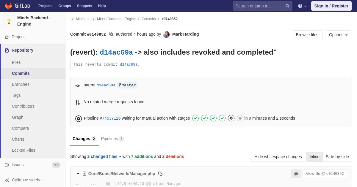This screenshot has width=357, height=187.
Task: Collapse the Manager.php diff
Action: [78, 174]
